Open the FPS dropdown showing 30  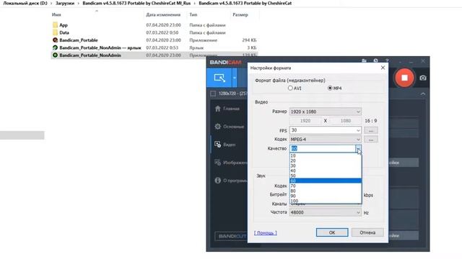pyautogui.click(x=326, y=130)
